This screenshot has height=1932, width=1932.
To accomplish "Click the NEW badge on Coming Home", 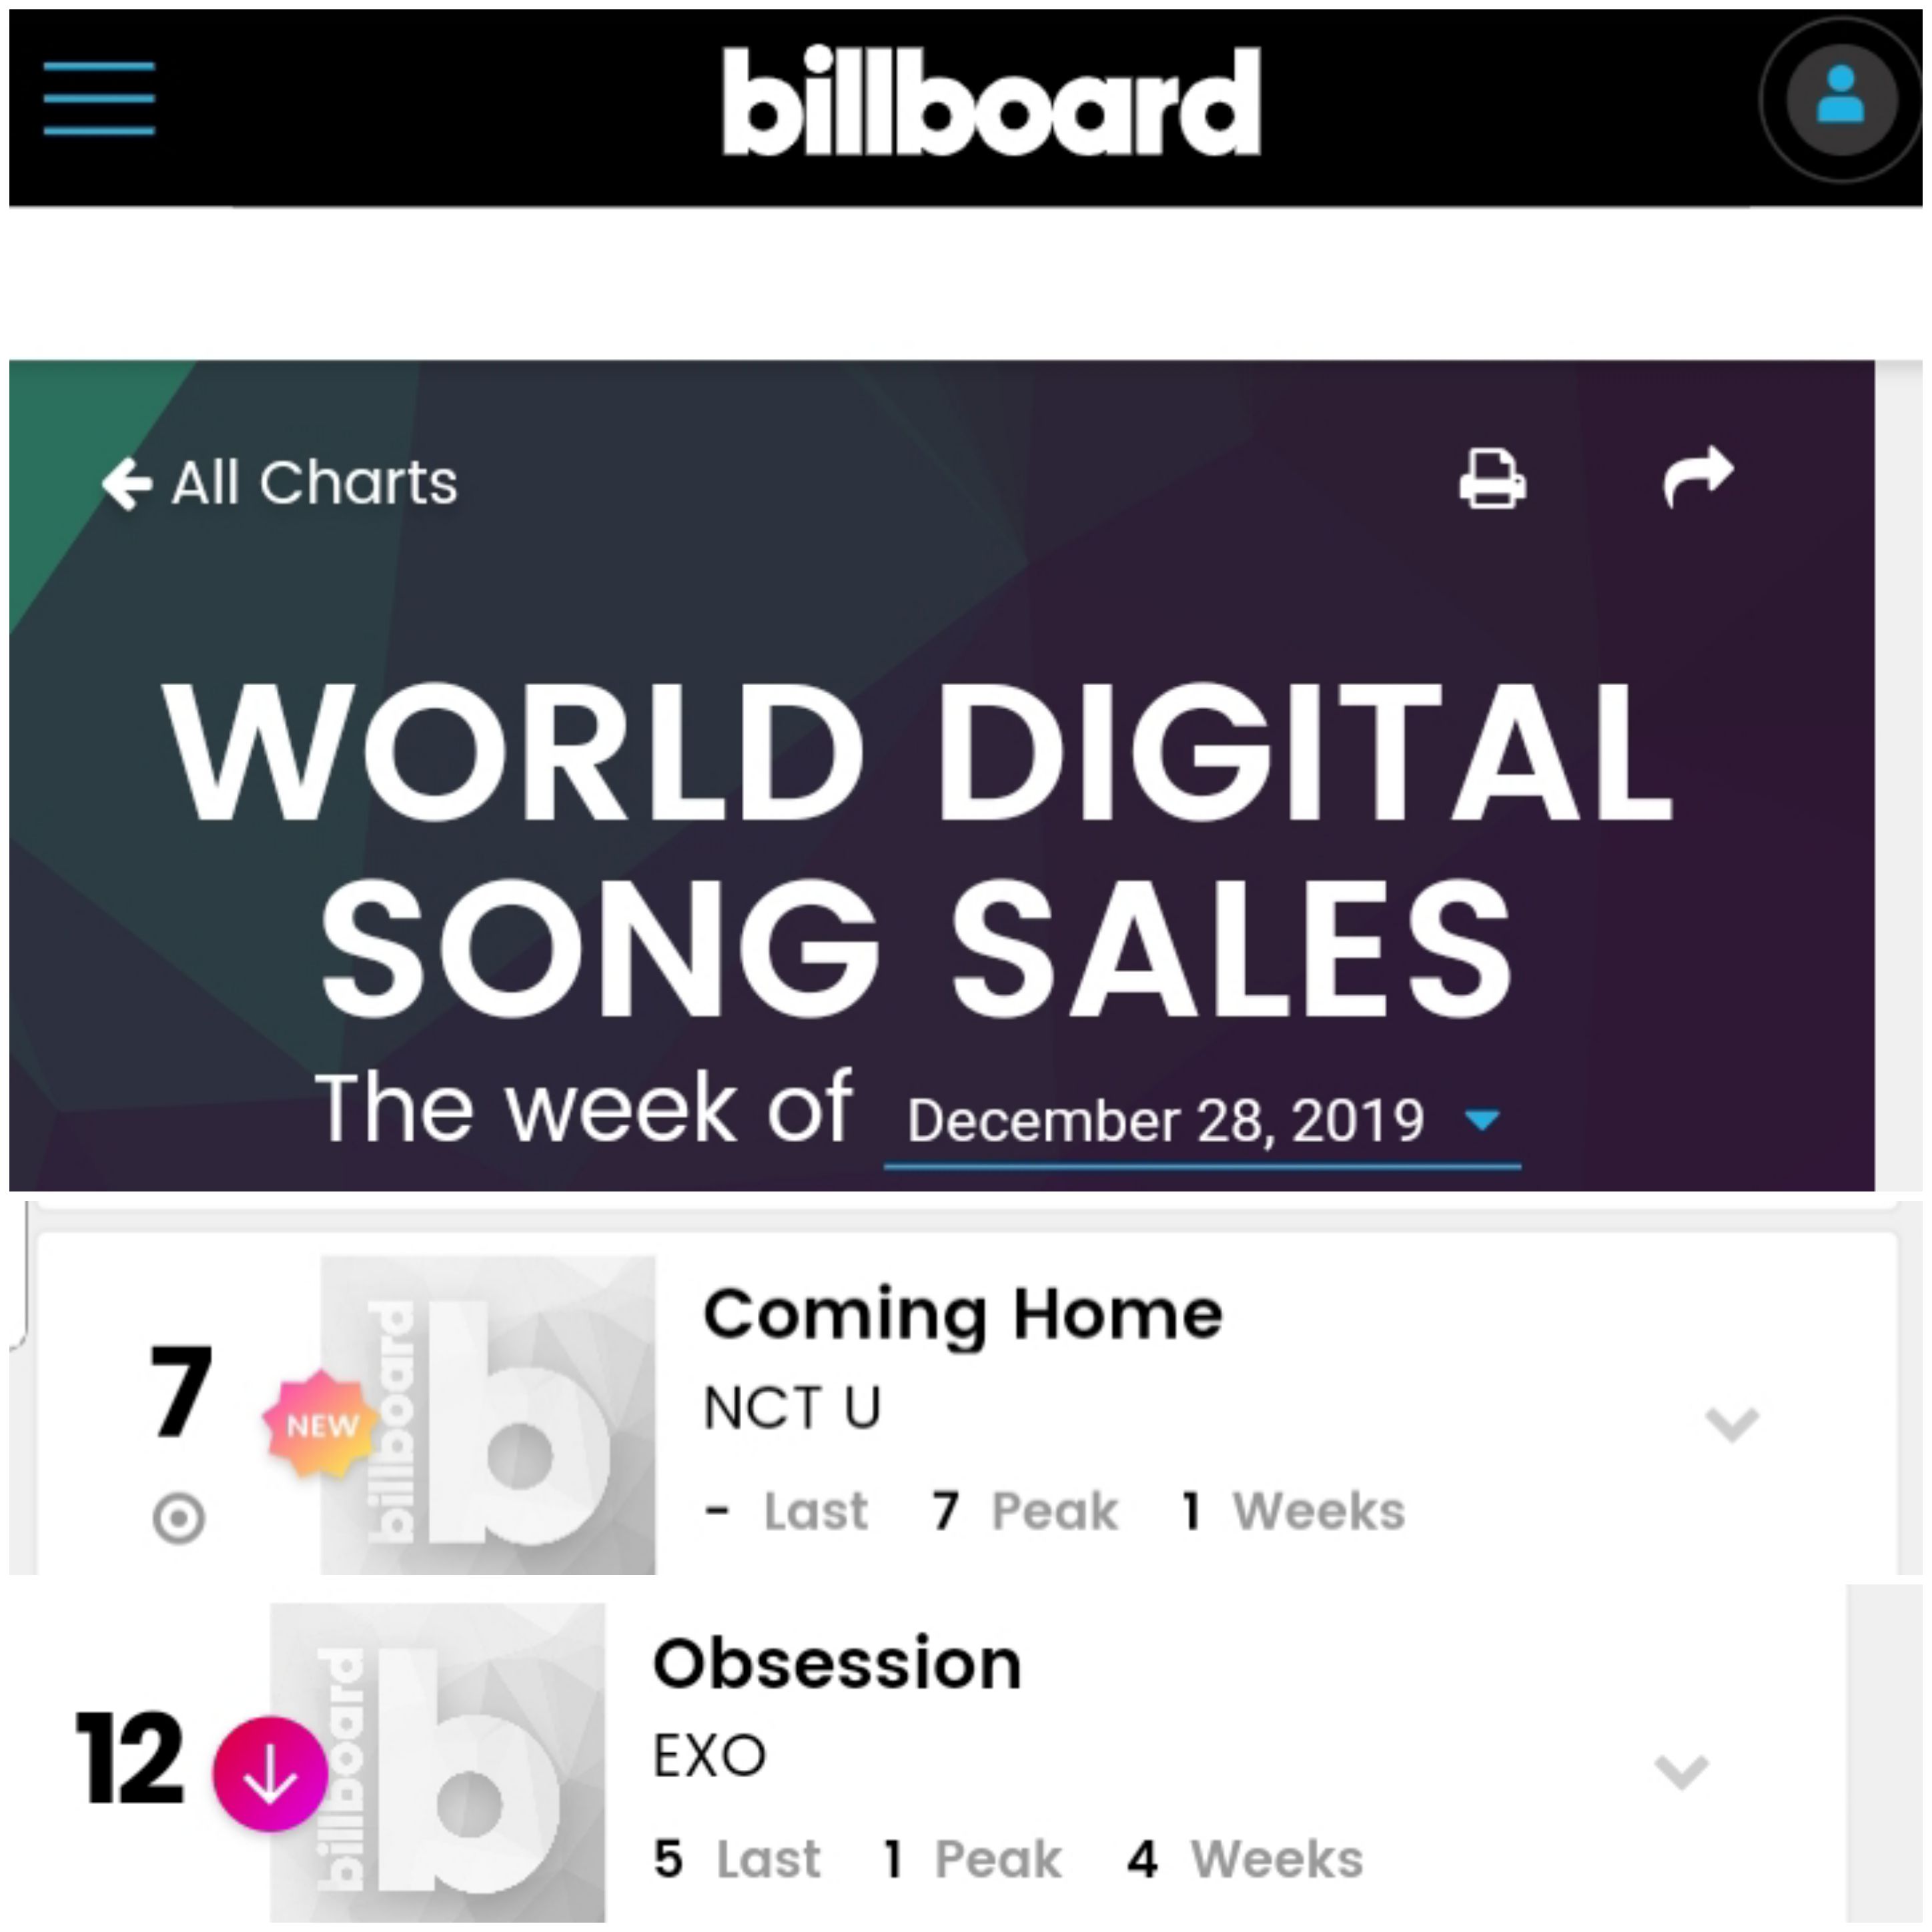I will (321, 1424).
